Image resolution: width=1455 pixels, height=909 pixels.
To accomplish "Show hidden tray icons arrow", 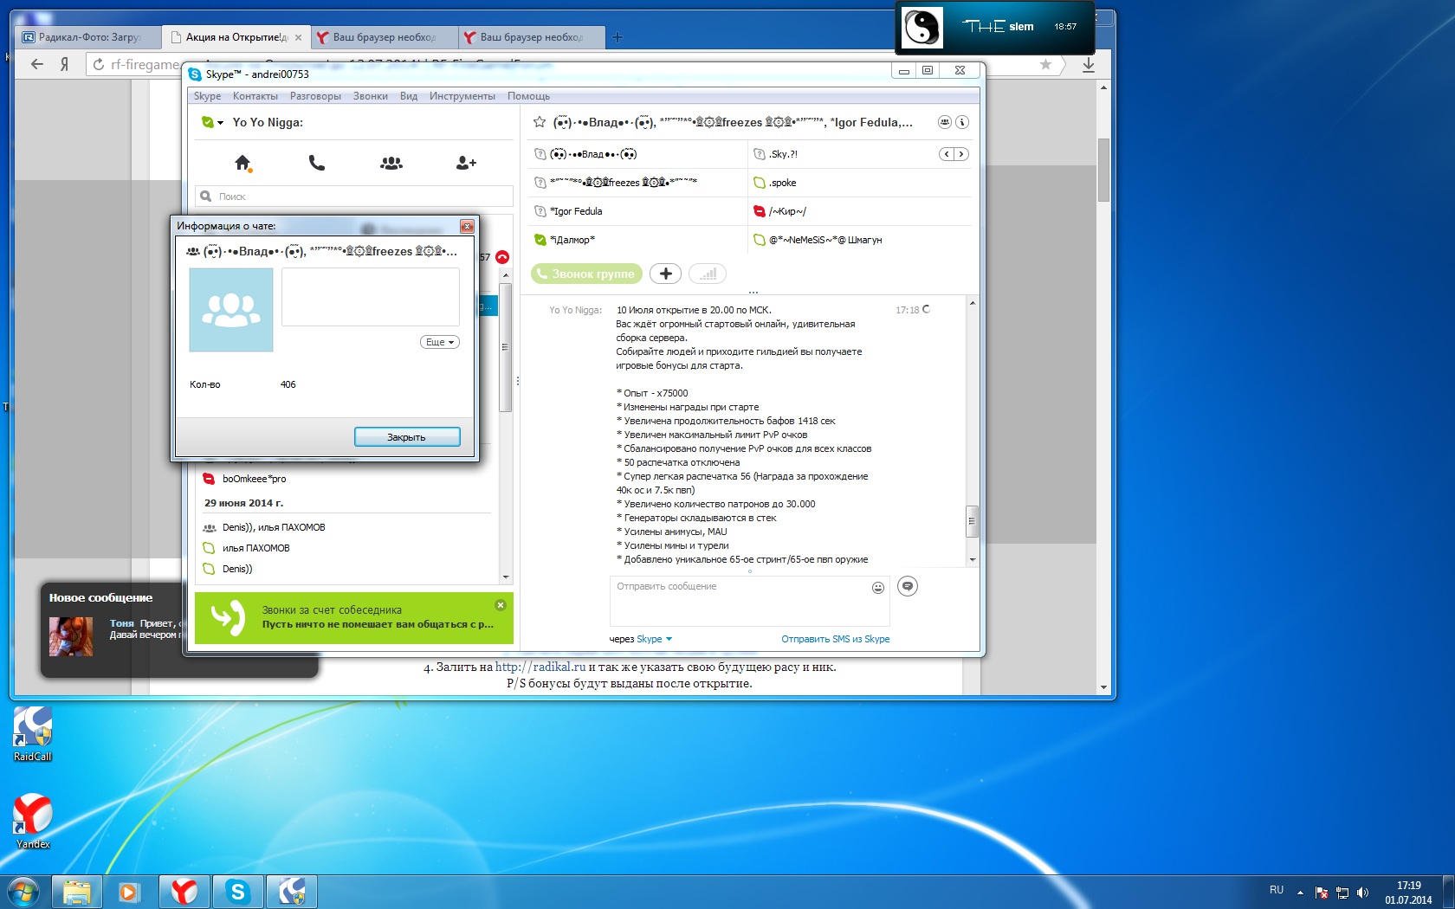I will pos(1300,893).
